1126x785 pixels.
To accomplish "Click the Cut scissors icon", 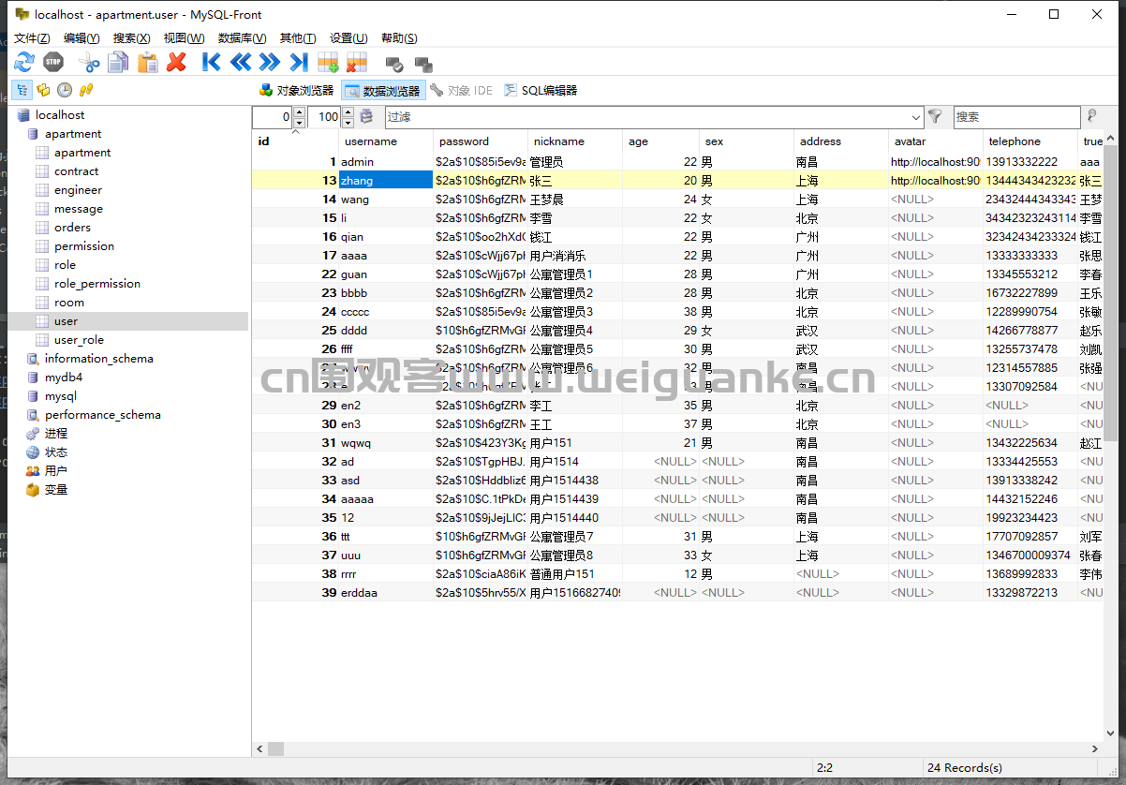I will (89, 62).
